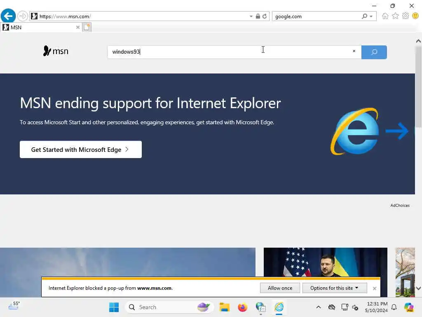The width and height of the screenshot is (422, 317).
Task: Click the MSN favicon in address bar
Action: [x=34, y=17]
